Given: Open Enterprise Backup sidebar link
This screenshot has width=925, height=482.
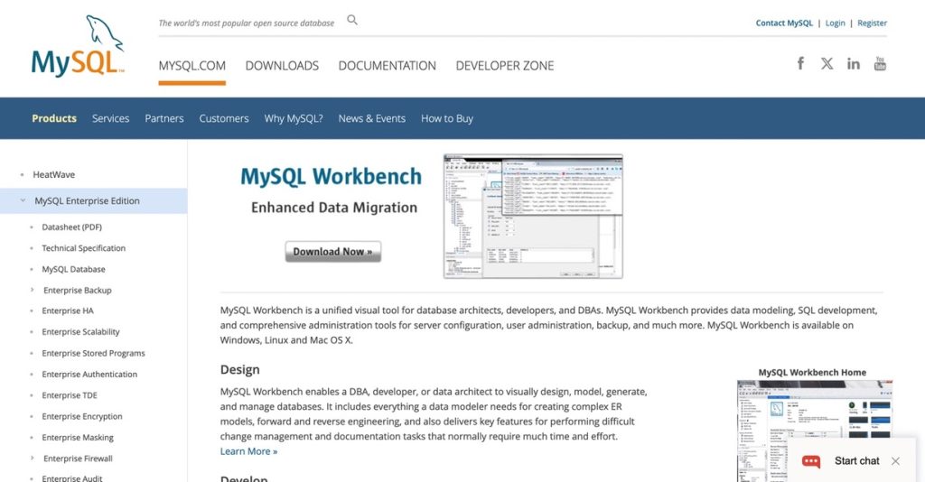Looking at the screenshot, I should 78,290.
